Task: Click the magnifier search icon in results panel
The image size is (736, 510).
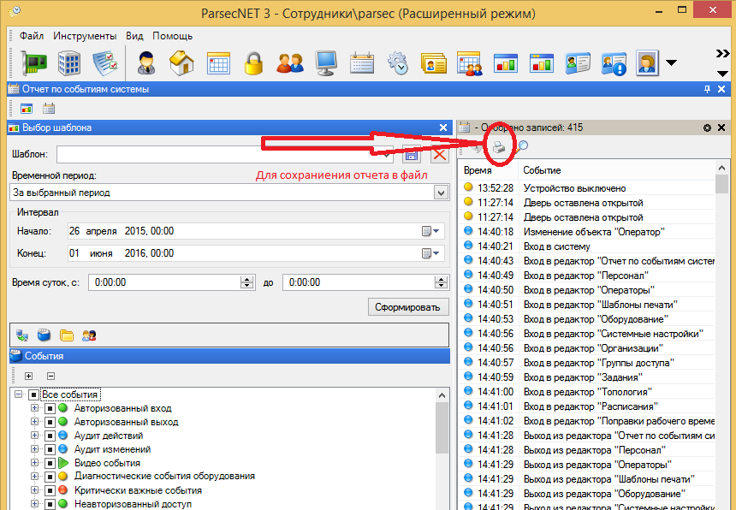Action: click(x=522, y=147)
